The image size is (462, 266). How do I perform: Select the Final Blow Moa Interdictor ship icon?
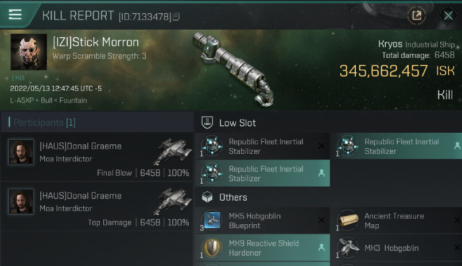click(x=172, y=151)
